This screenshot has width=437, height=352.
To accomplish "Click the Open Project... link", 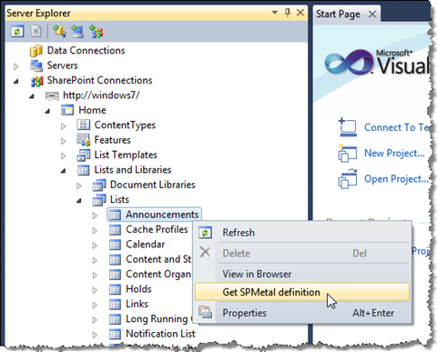I will (396, 179).
